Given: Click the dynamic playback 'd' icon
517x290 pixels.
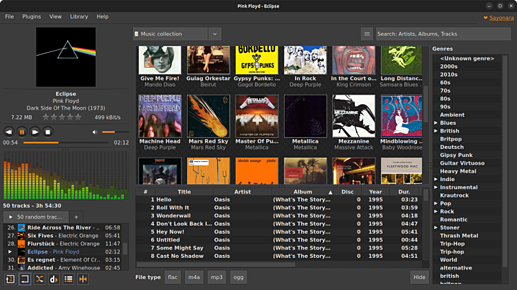Looking at the screenshot, I should (x=54, y=279).
